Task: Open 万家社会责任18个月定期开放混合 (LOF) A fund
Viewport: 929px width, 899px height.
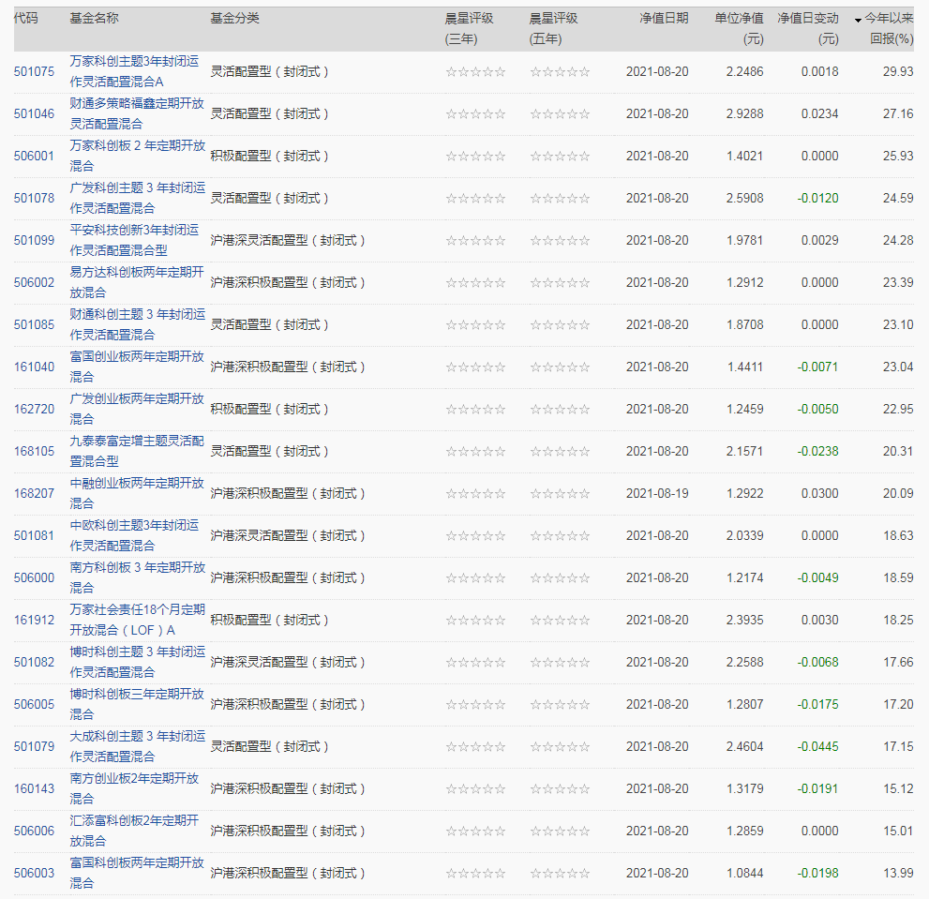Action: (x=138, y=620)
